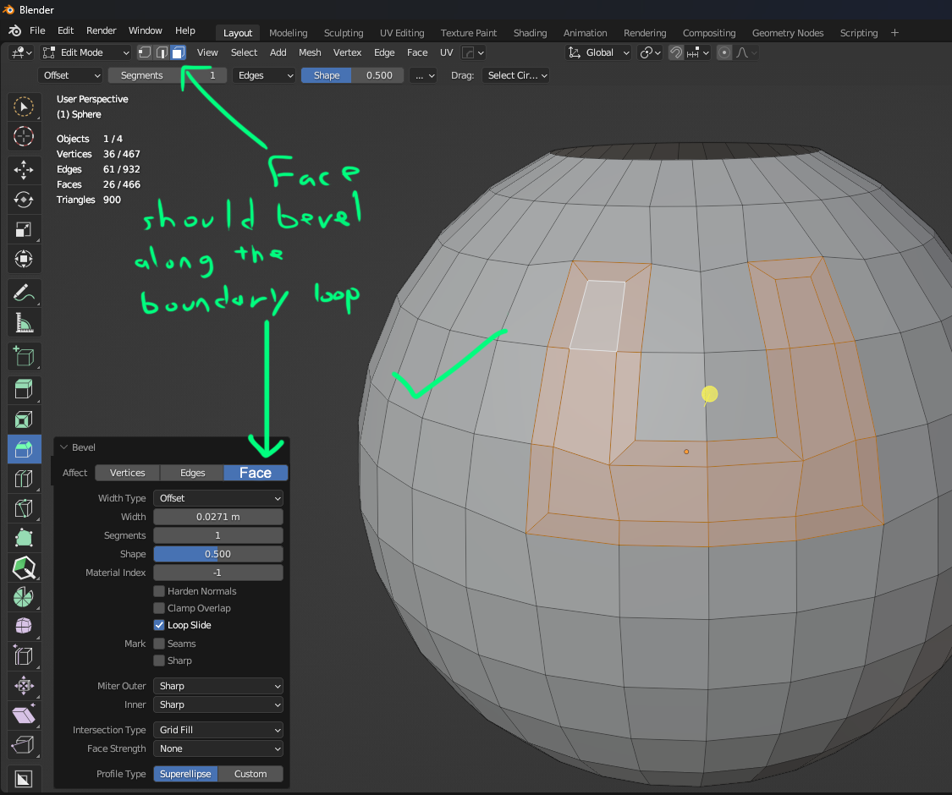Open the Miter Outer dropdown

point(218,686)
